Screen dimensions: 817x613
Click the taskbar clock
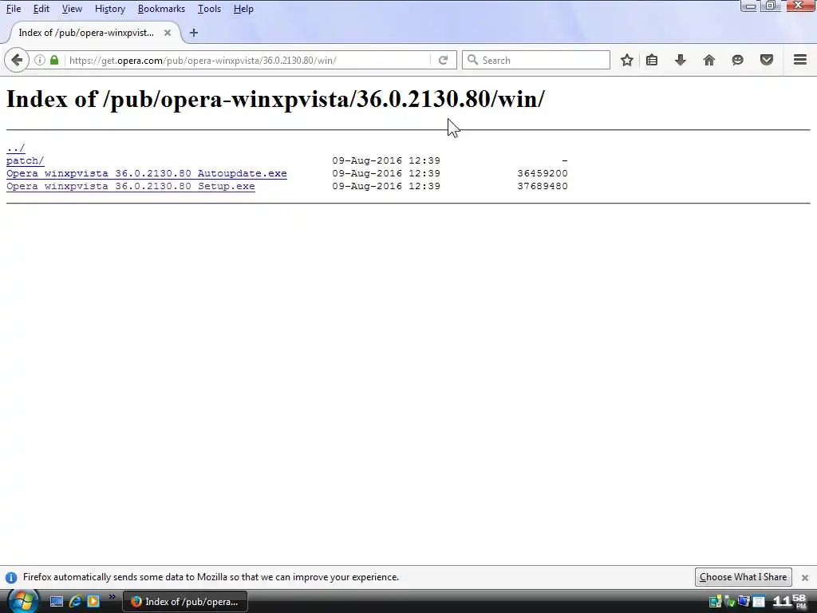pos(790,602)
